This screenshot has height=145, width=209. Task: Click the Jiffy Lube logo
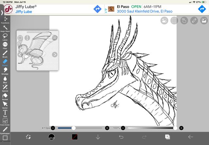click(8, 9)
